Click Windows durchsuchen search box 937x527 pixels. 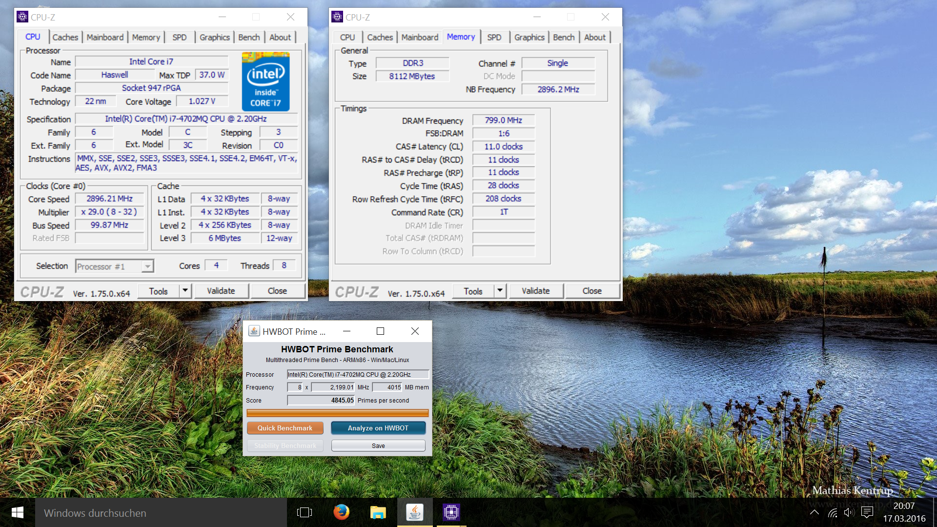pos(161,512)
